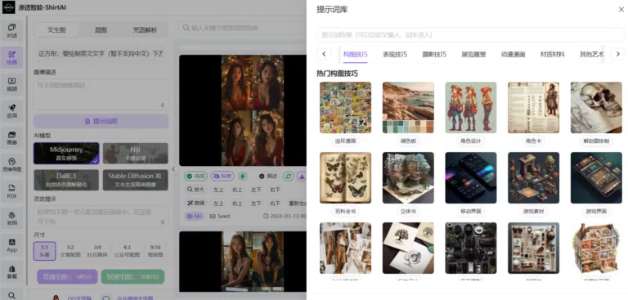Click the Seed envelope tag
The height and width of the screenshot is (300, 628).
(x=220, y=216)
